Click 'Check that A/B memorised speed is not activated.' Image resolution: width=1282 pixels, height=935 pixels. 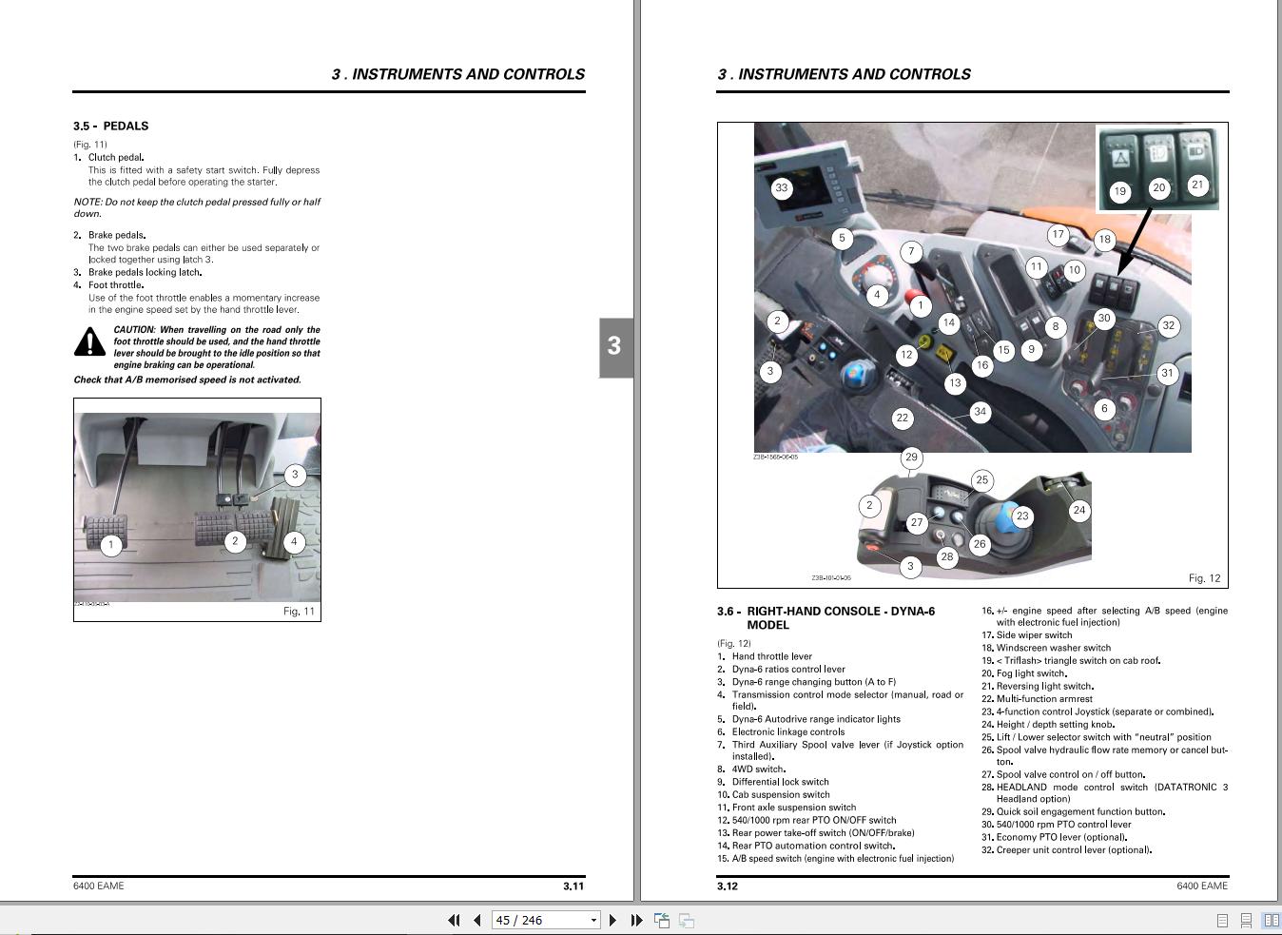click(187, 380)
